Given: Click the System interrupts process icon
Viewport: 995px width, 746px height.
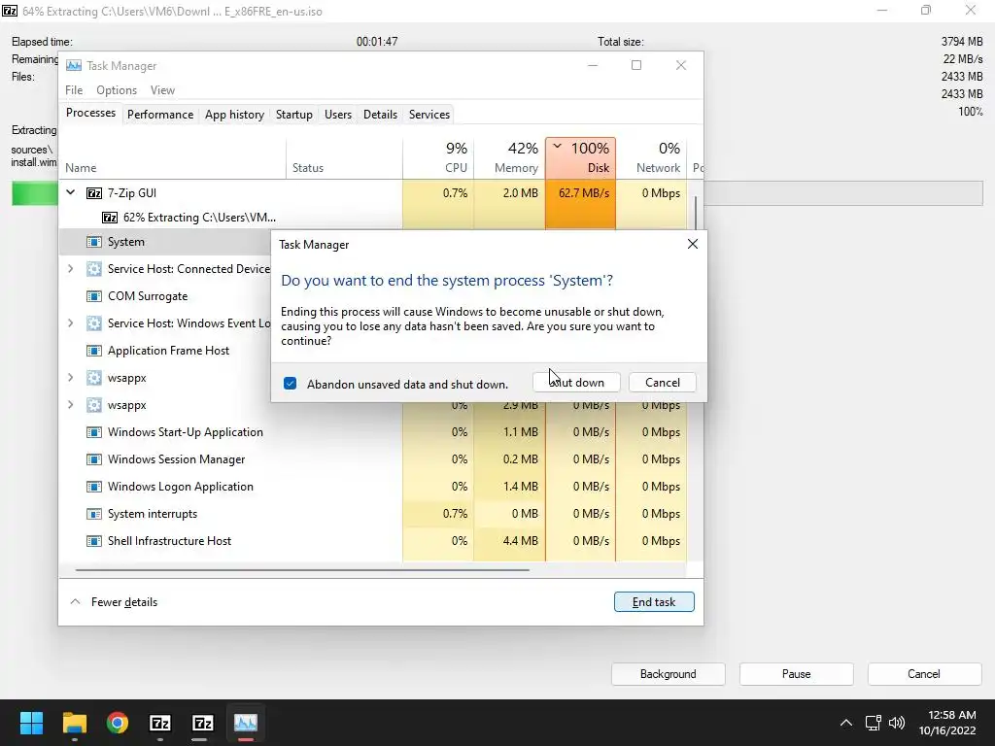Looking at the screenshot, I should [x=94, y=514].
